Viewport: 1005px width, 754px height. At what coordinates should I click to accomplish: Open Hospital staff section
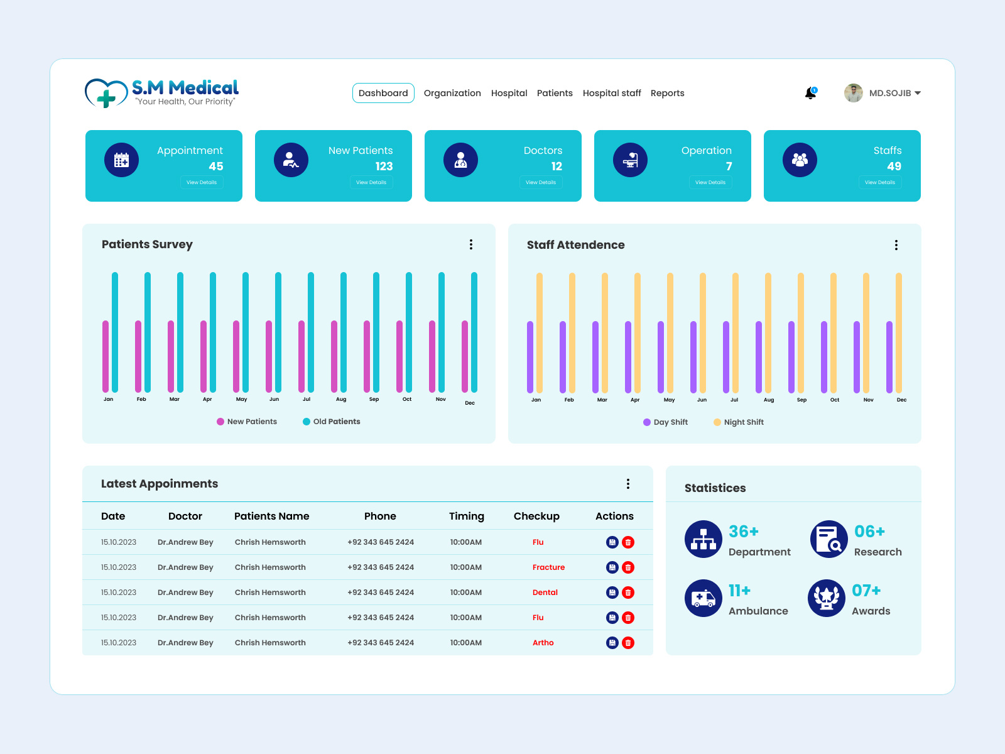[612, 93]
